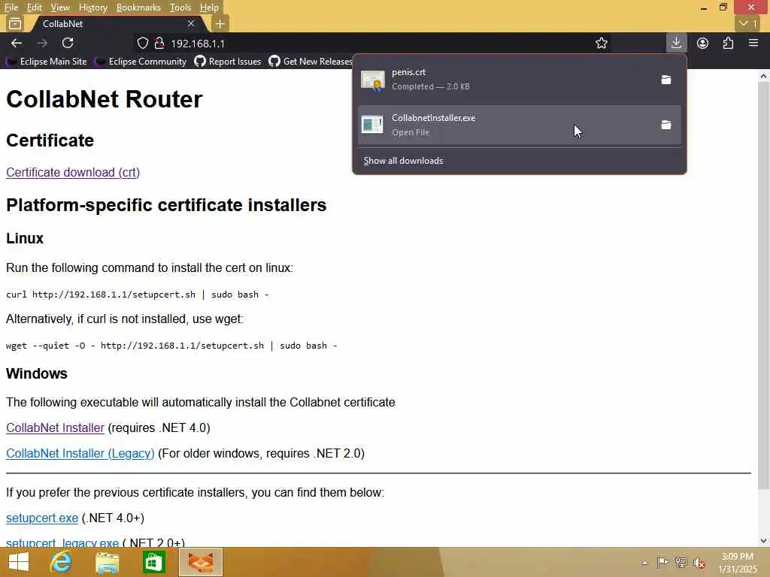The height and width of the screenshot is (577, 770).
Task: Click the Firefox taskbar button
Action: 200,562
